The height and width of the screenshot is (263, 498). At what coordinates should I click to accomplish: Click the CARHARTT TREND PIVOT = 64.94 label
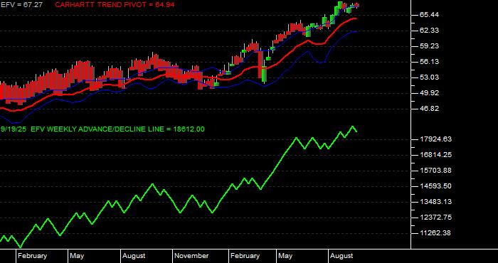pyautogui.click(x=115, y=5)
